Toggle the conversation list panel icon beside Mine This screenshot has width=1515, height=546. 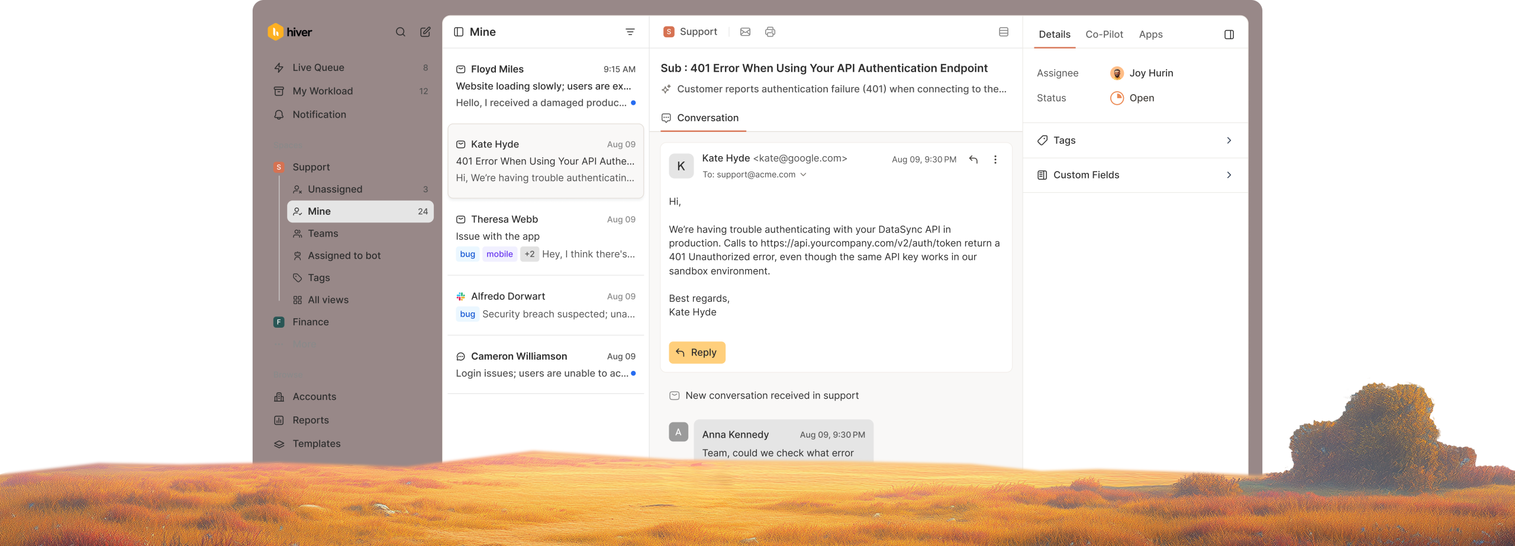tap(459, 32)
